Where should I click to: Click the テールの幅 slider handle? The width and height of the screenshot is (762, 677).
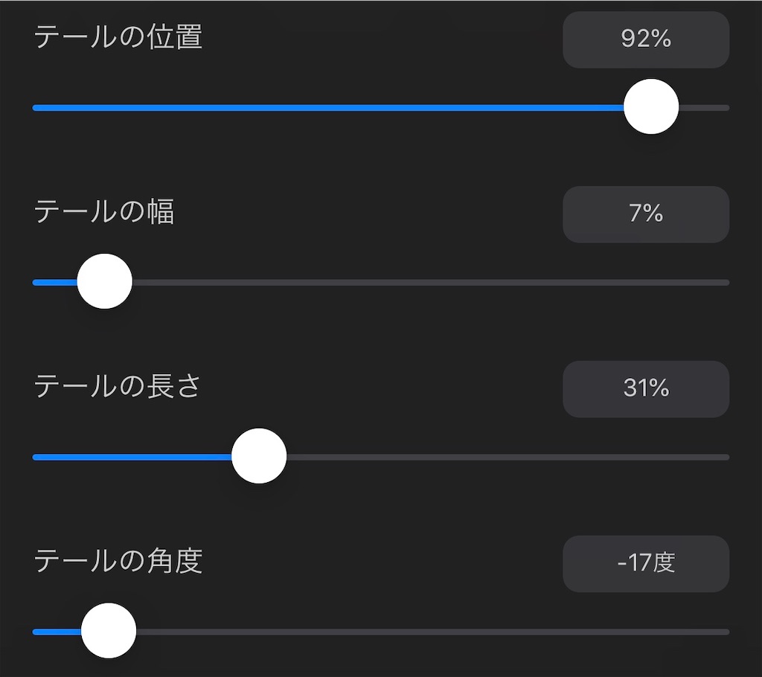tap(105, 281)
